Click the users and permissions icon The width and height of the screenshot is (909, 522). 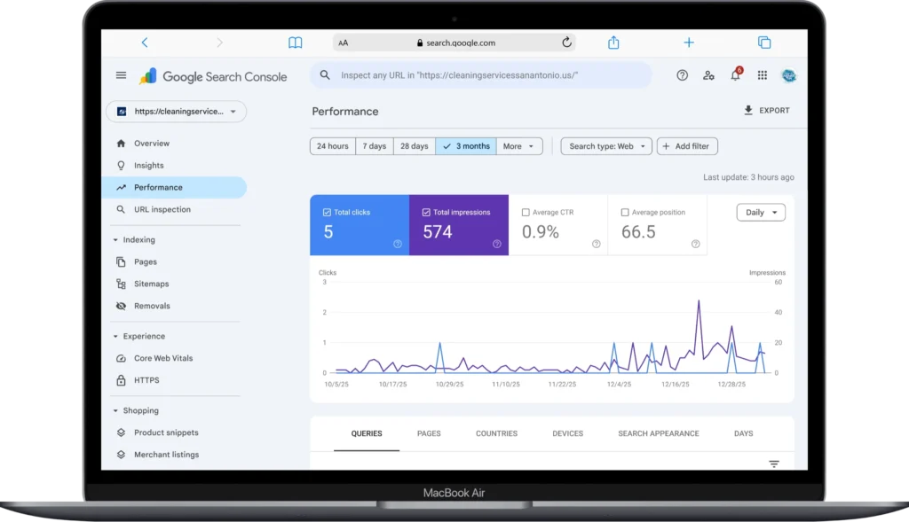708,75
